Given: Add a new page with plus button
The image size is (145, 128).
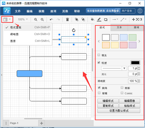Looking at the screenshot, I should point(41,123).
